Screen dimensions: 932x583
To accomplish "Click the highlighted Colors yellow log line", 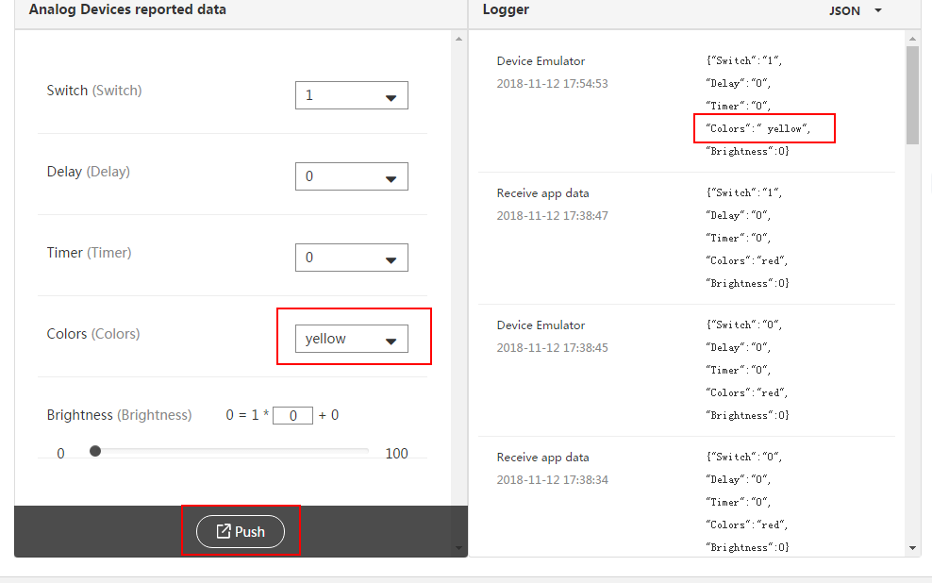I will coord(764,128).
